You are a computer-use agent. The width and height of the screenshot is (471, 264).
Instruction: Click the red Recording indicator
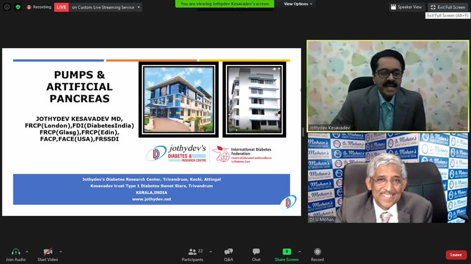coord(39,7)
